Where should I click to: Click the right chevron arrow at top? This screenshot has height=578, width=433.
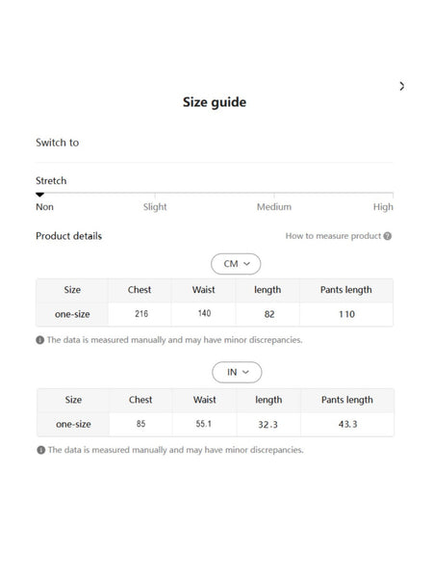tap(401, 87)
